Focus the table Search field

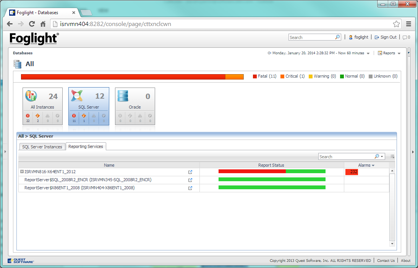pyautogui.click(x=346, y=156)
